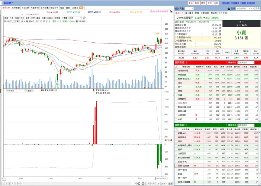Image resolution: width=261 pixels, height=186 pixels.
Task: Select 元大-松江 row in buy table
Action: [217, 103]
